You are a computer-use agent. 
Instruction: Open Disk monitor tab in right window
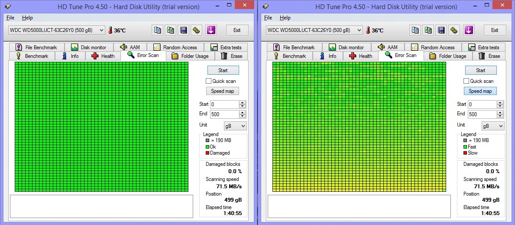[x=347, y=47]
